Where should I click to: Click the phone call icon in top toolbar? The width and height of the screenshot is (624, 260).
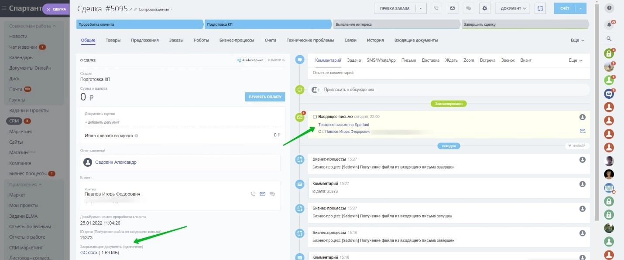click(x=435, y=8)
